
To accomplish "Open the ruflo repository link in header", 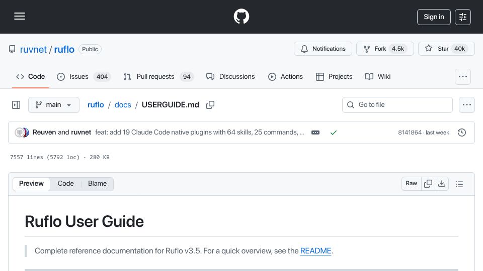I will click(x=64, y=49).
